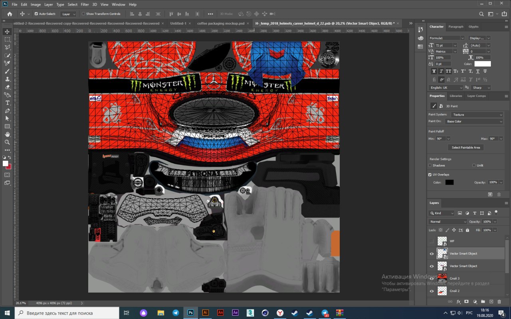Open Paint On Base Color dropdown
This screenshot has width=511, height=319.
point(475,121)
